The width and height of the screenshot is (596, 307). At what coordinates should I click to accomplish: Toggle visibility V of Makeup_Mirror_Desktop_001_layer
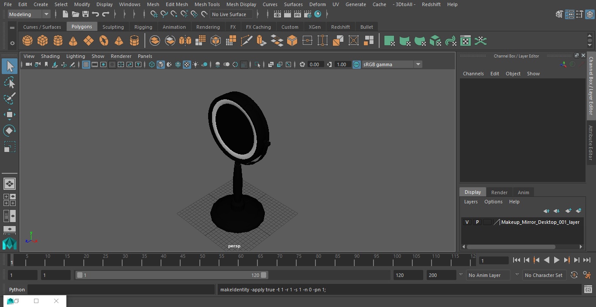(x=467, y=222)
